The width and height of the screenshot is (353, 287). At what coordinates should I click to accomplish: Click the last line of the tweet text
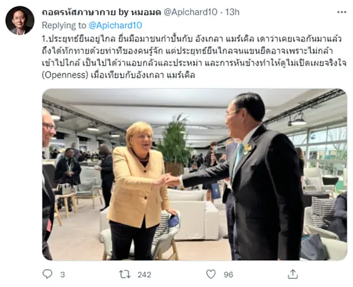coord(118,75)
